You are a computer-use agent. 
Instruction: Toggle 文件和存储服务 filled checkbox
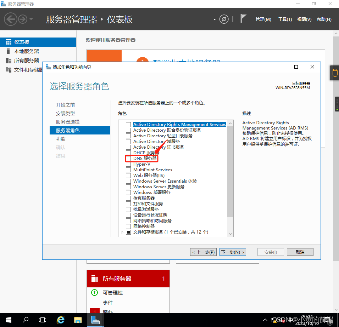(128, 232)
